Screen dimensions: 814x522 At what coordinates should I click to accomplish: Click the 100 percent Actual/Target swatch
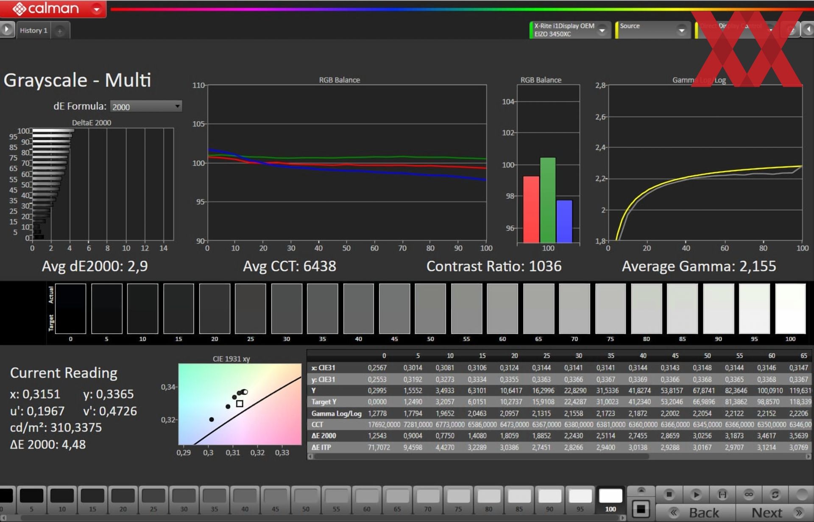(x=790, y=309)
